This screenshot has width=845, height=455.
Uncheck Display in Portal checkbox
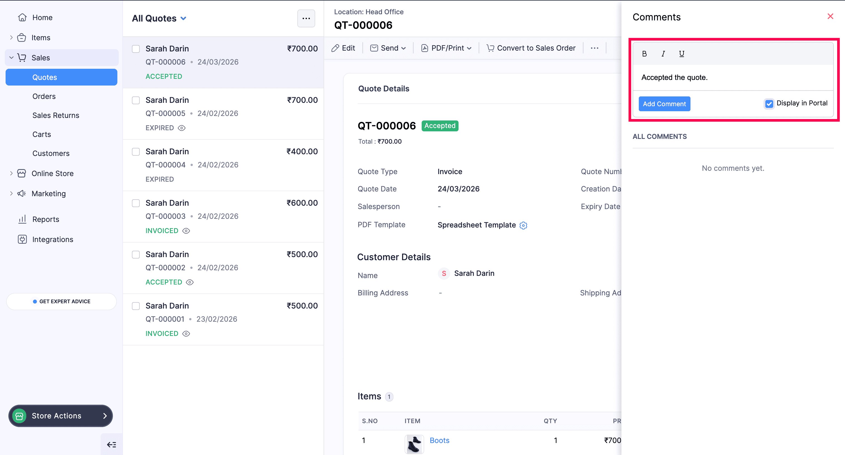769,104
